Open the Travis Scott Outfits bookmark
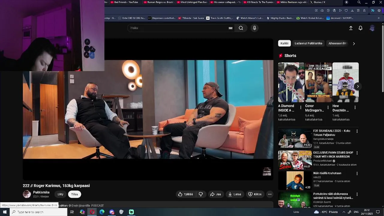The height and width of the screenshot is (216, 384). [x=219, y=18]
